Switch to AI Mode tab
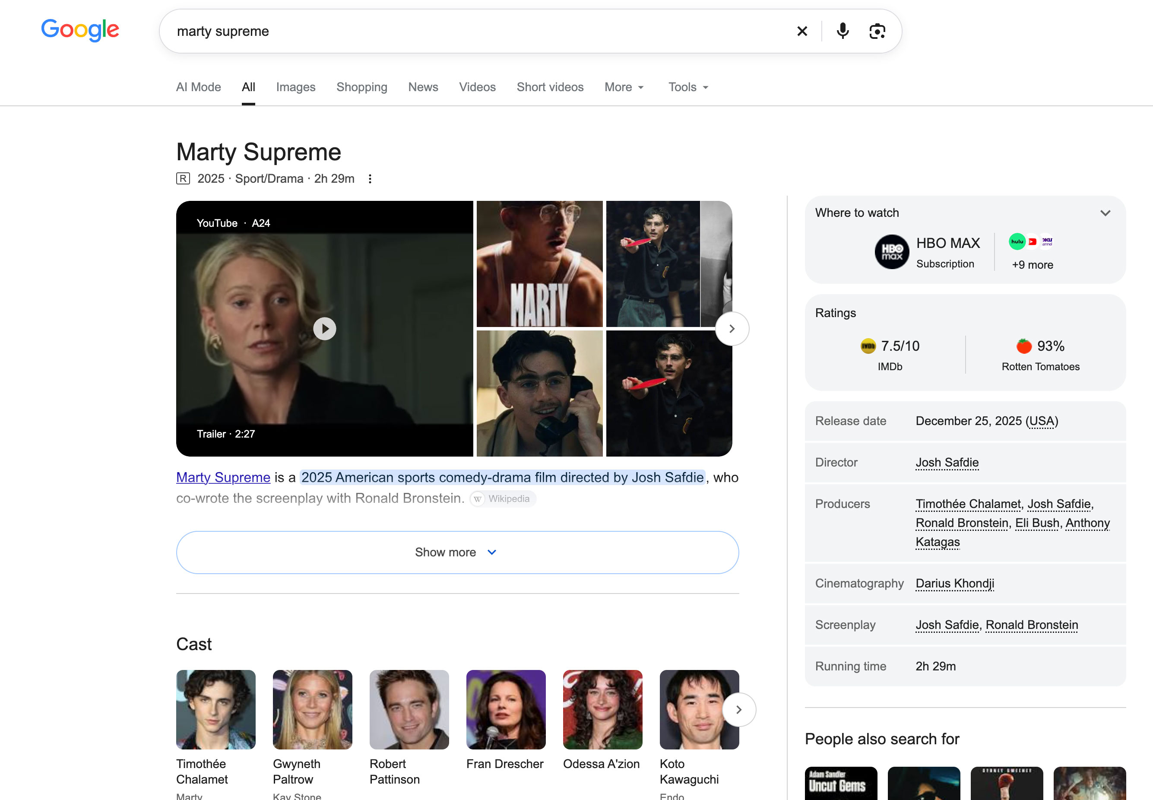The image size is (1153, 800). coord(199,87)
